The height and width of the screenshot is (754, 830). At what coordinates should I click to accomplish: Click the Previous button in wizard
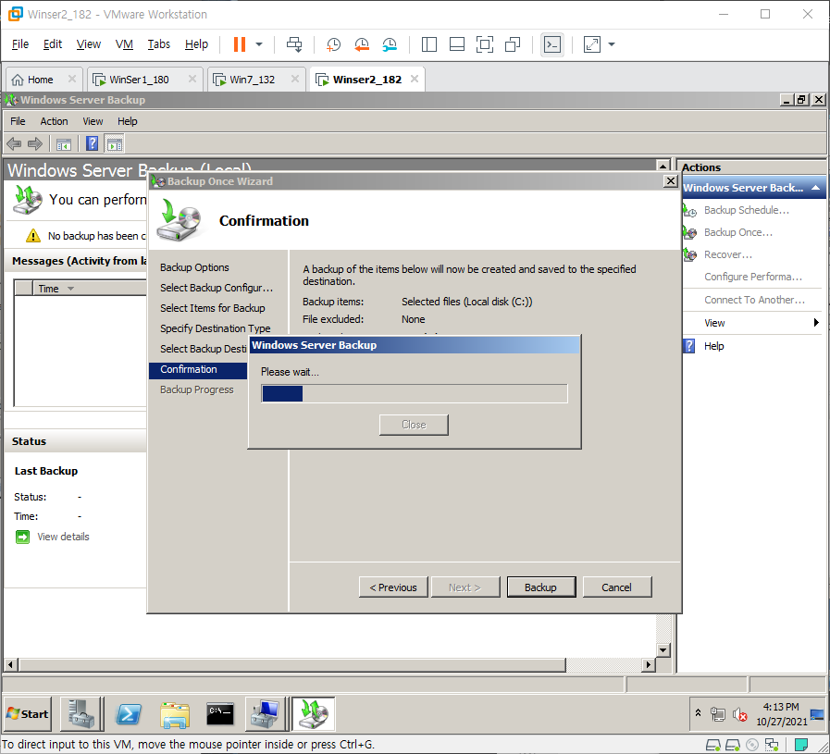point(393,587)
